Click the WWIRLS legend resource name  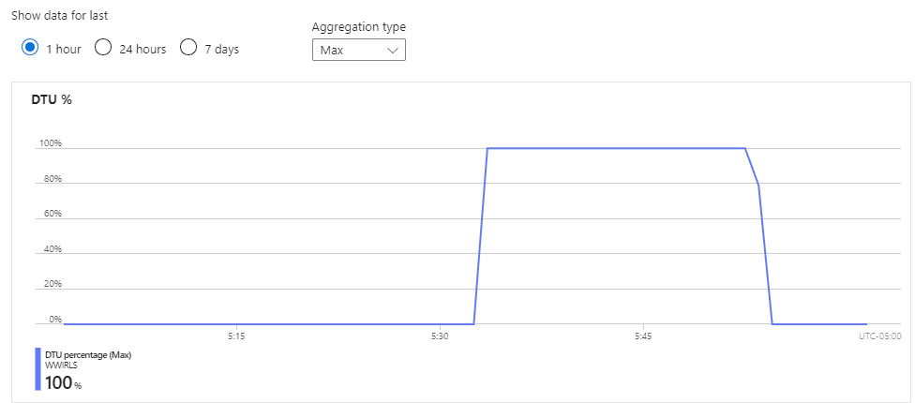[x=61, y=366]
